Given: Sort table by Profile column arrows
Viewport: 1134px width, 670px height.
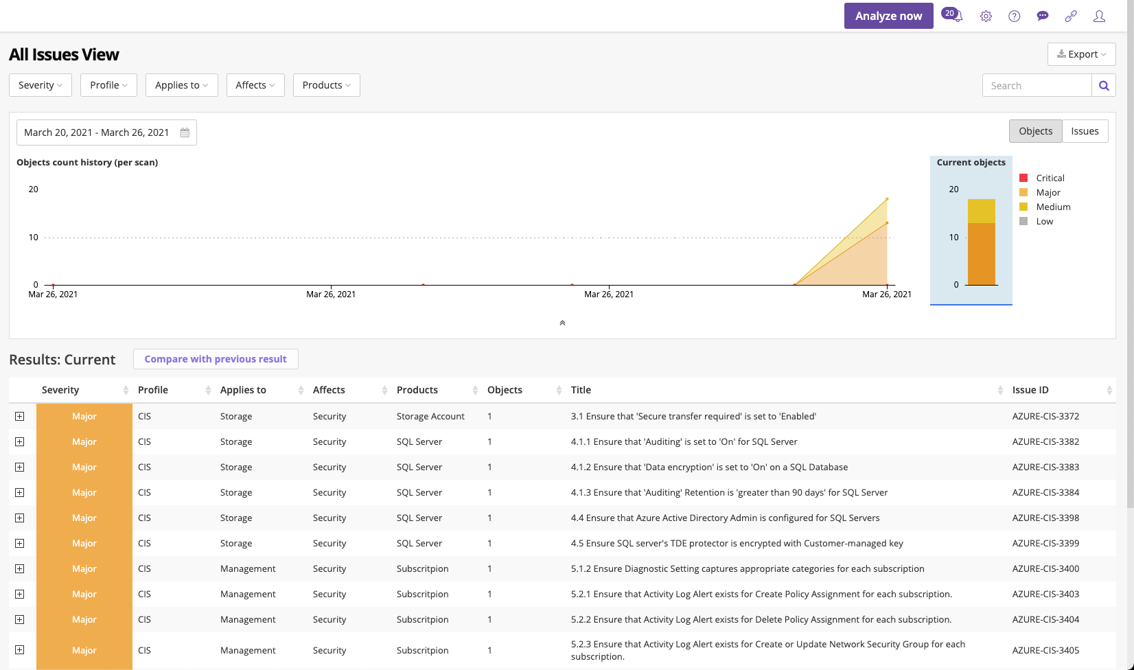Looking at the screenshot, I should point(208,390).
